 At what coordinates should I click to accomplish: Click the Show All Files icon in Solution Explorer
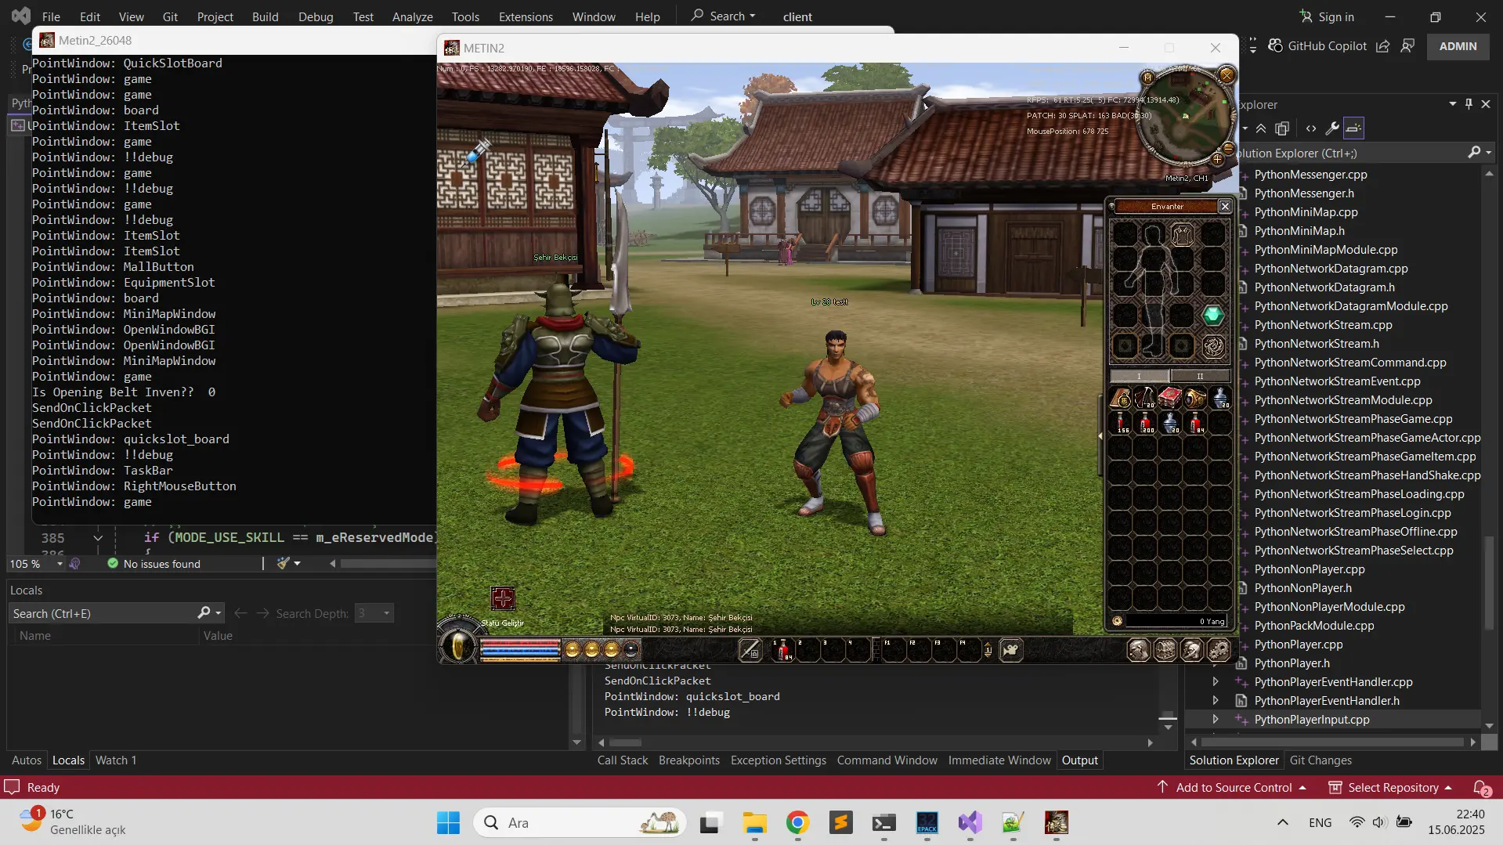click(1282, 128)
